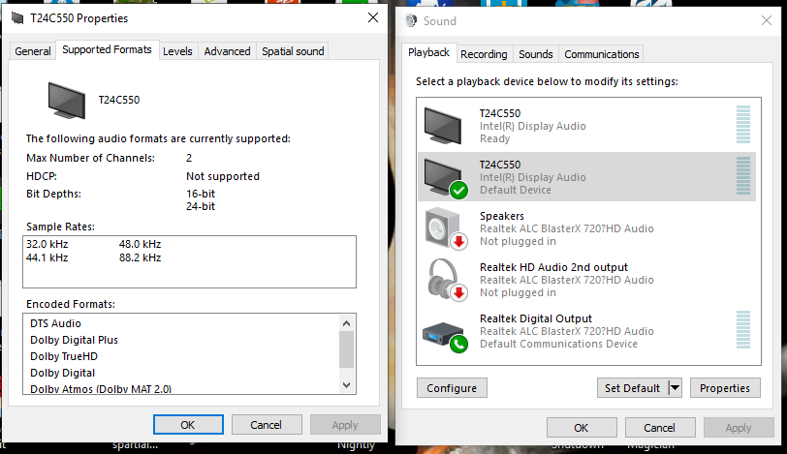
Task: Click the T24C550 Properties title bar icon
Action: coord(17,18)
